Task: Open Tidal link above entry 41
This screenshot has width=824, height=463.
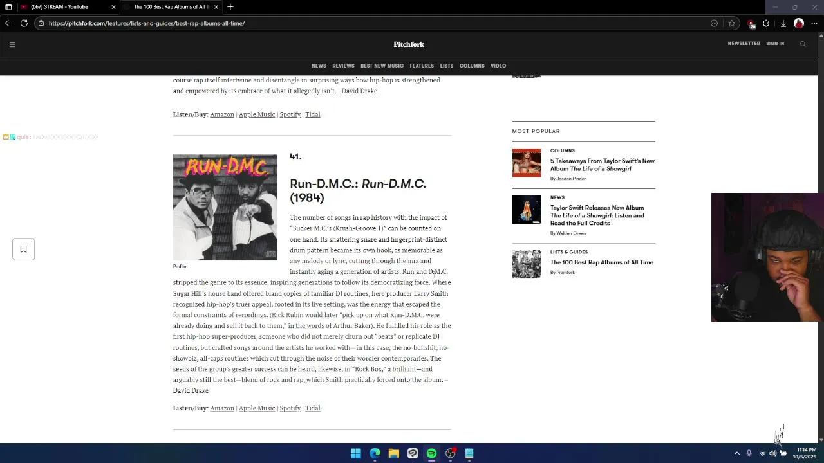Action: (312, 114)
